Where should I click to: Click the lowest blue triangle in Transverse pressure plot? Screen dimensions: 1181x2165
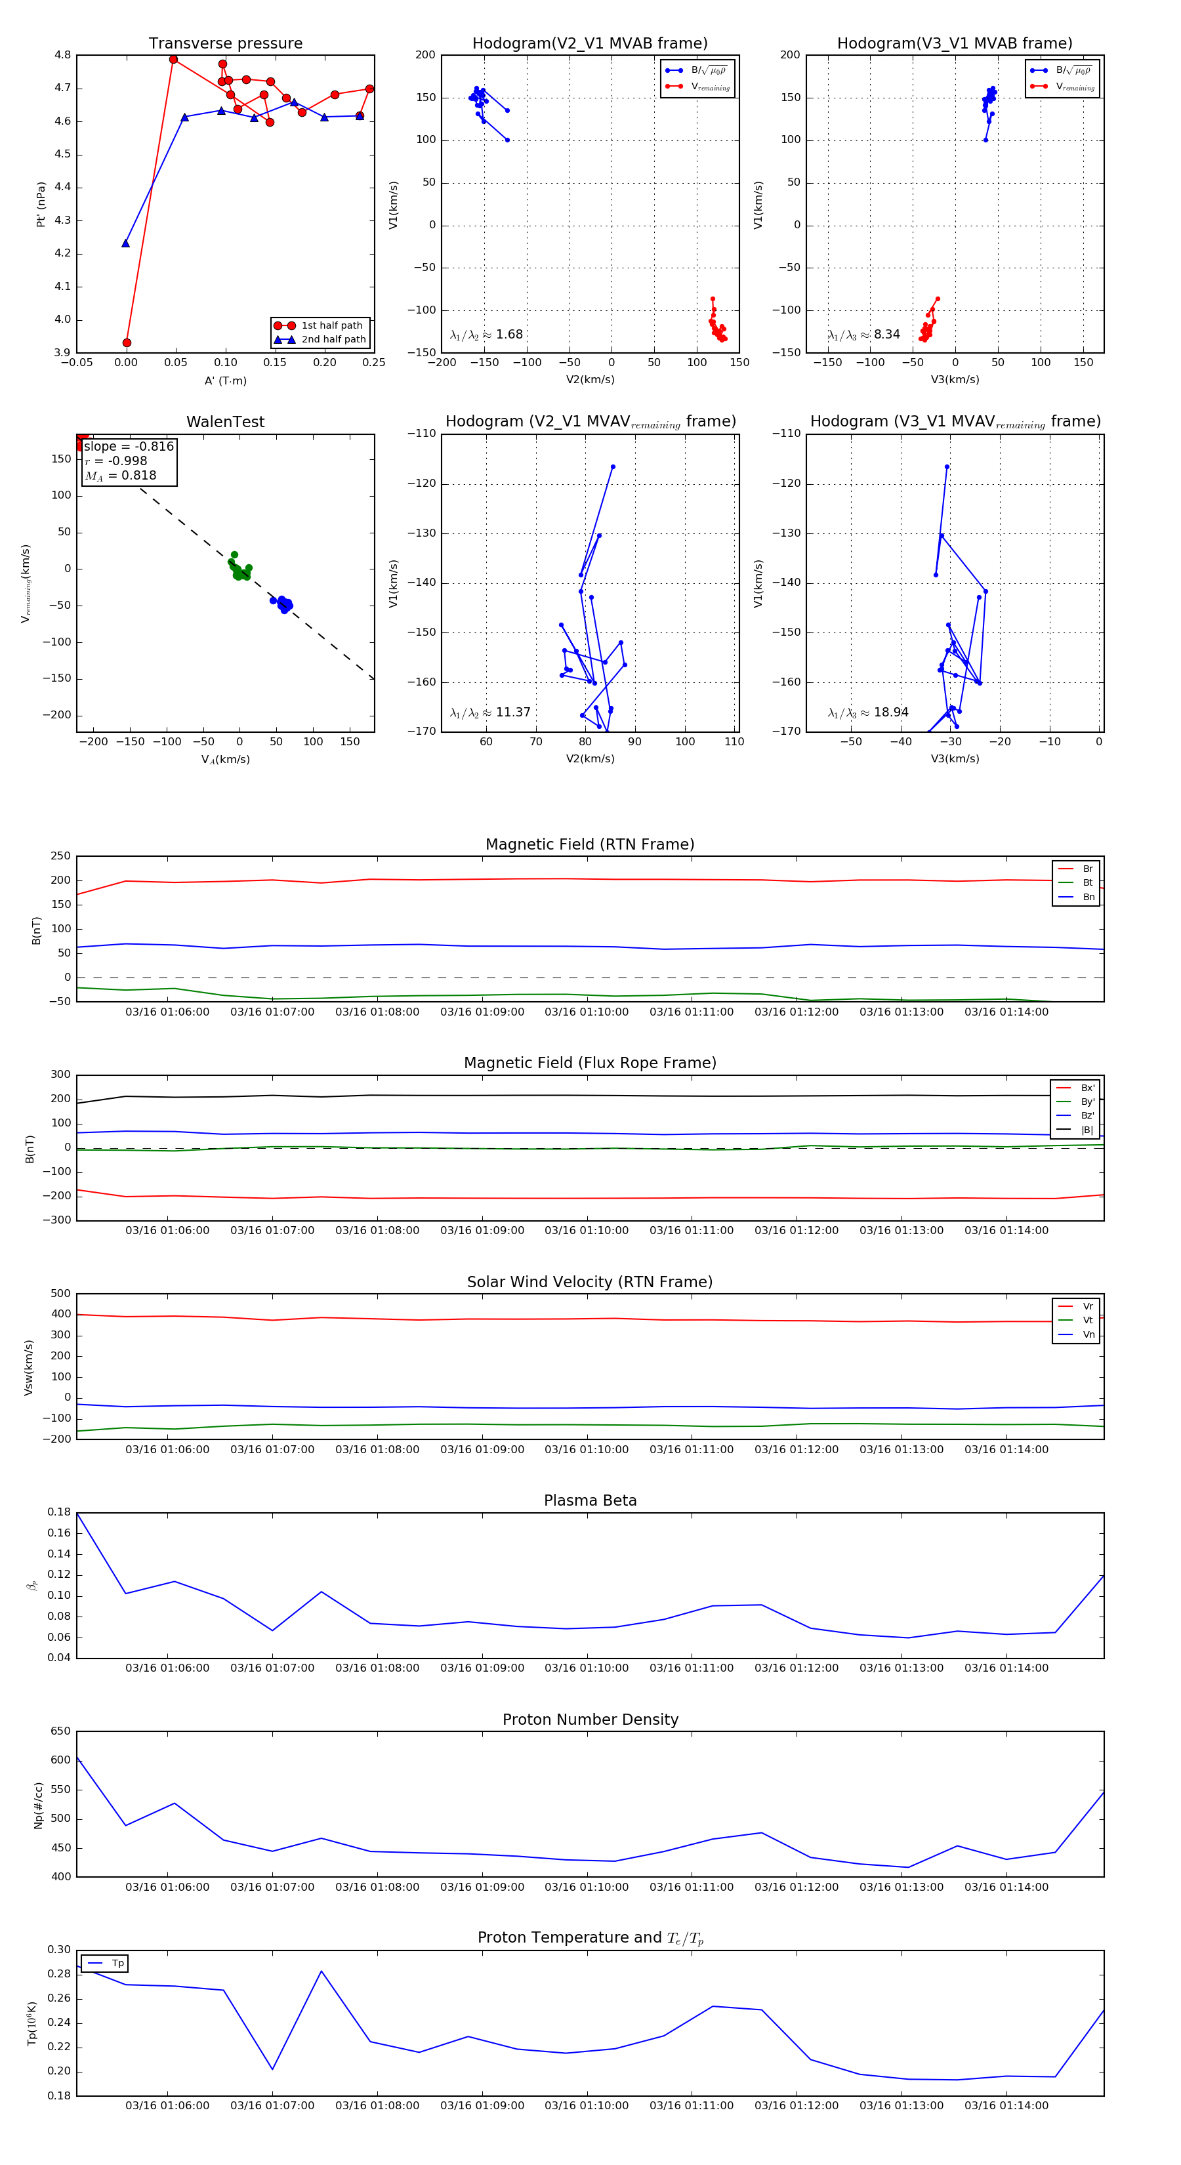pos(126,244)
